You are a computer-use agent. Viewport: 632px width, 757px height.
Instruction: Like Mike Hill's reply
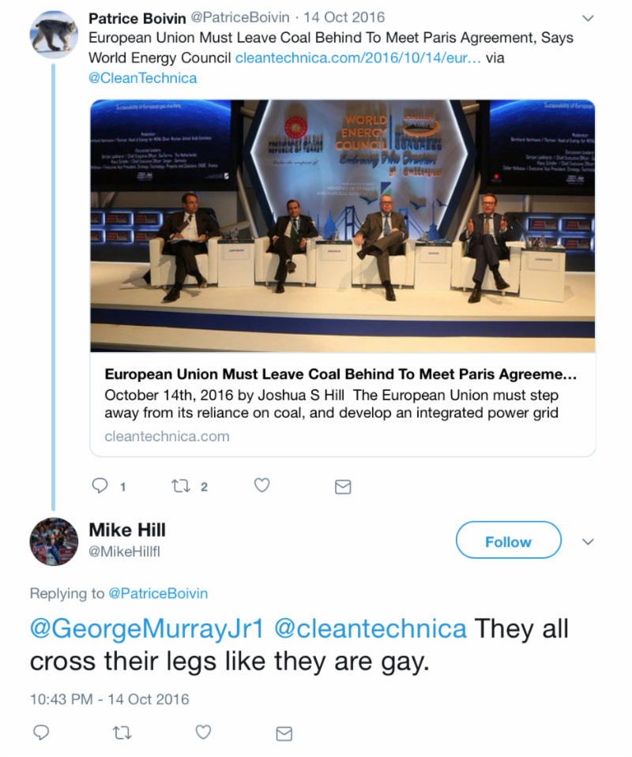pos(203,733)
